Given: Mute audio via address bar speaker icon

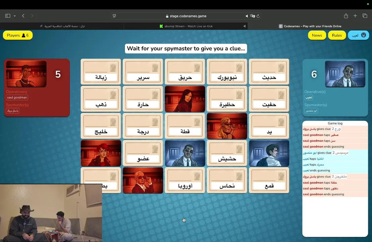Looking at the screenshot, I should click(x=247, y=16).
